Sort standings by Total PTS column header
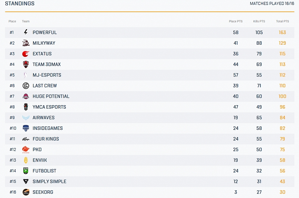 (x=282, y=21)
